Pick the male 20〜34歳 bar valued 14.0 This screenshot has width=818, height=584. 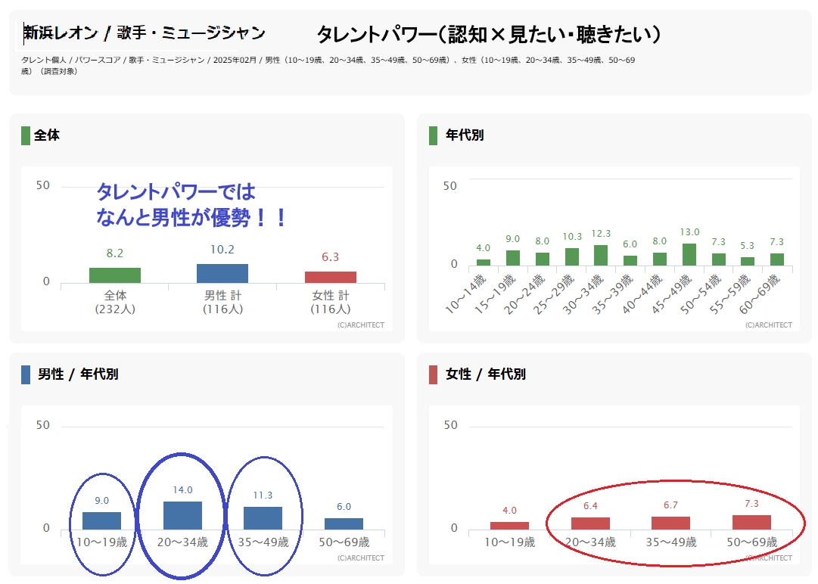[182, 515]
